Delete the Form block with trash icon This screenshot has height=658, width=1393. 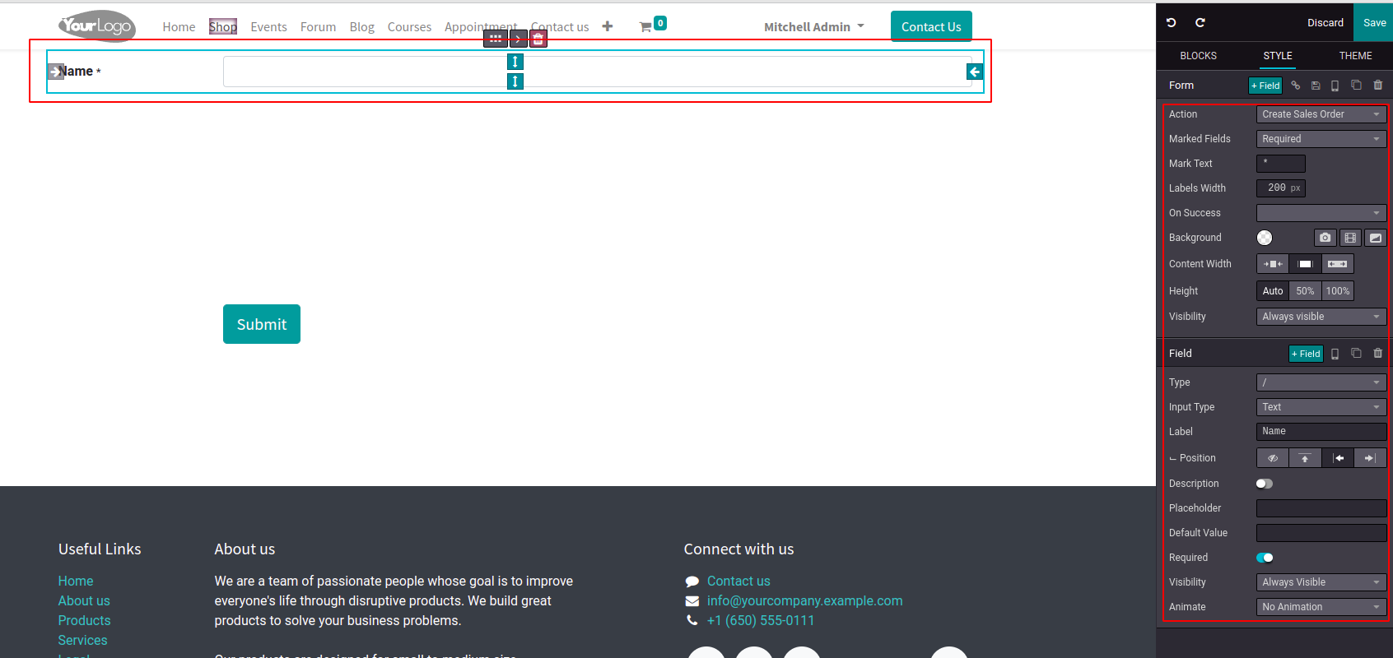click(x=1378, y=86)
